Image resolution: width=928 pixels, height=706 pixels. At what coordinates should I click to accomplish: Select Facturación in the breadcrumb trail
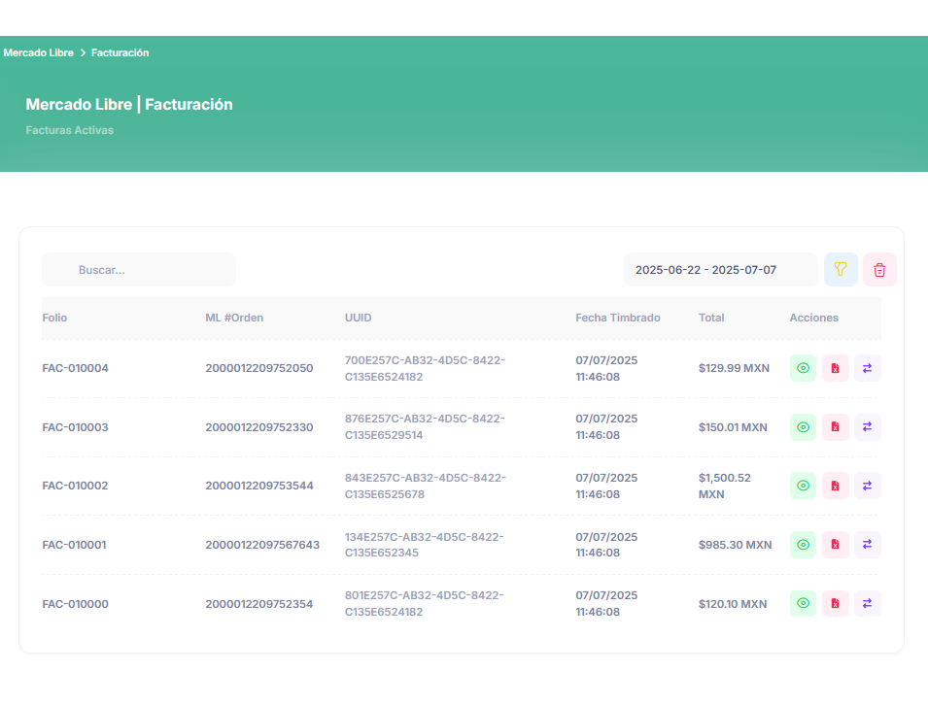[x=121, y=52]
